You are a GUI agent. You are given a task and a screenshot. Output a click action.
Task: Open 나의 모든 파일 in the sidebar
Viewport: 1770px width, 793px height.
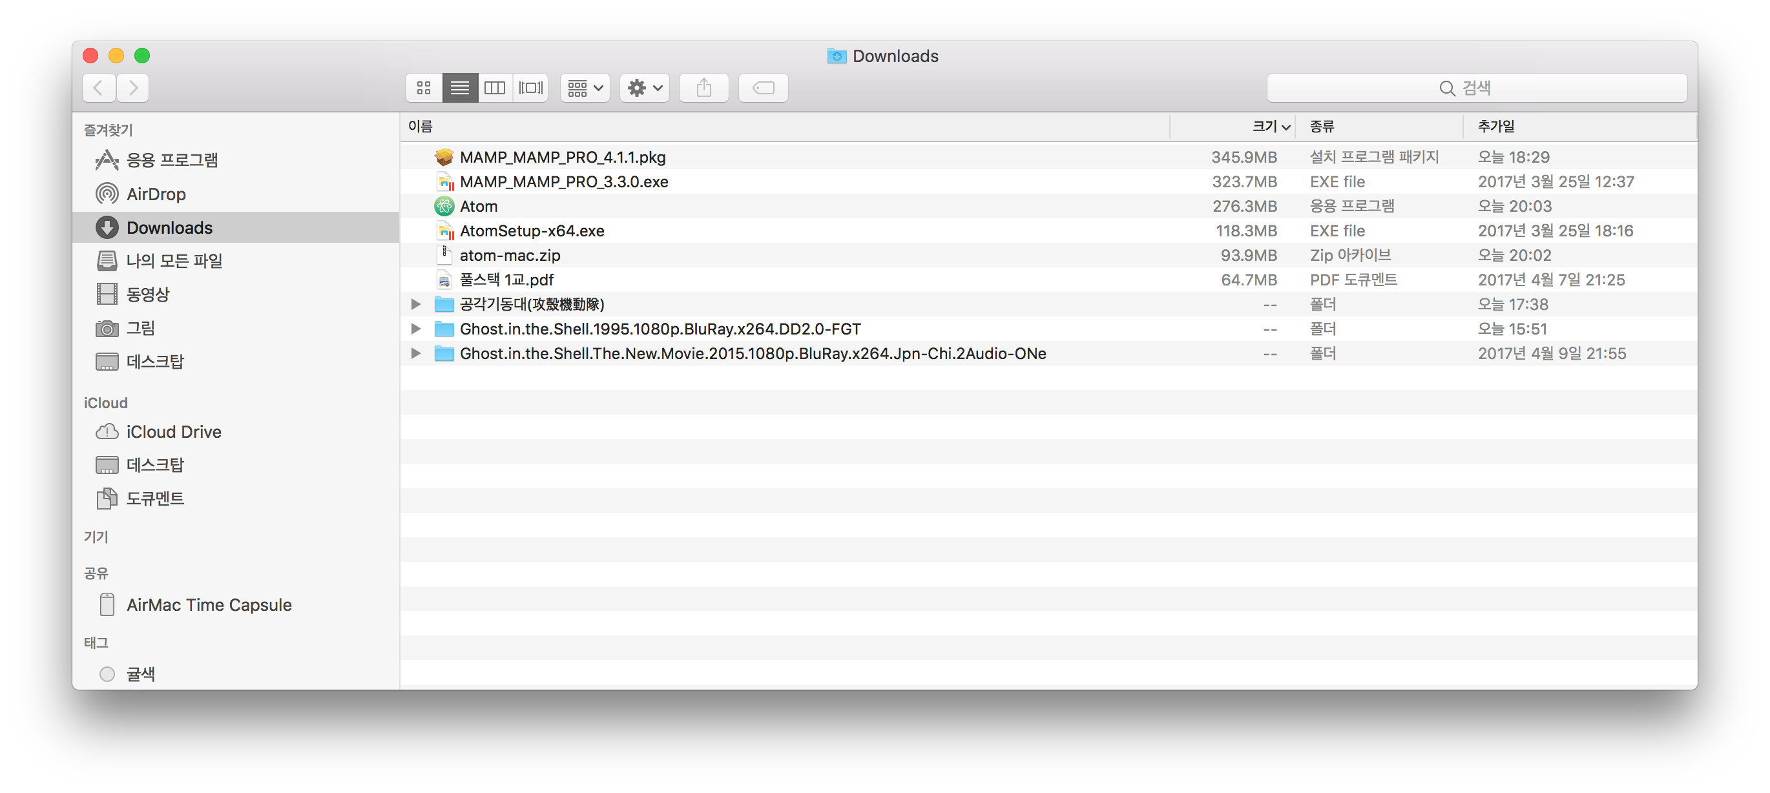click(236, 260)
